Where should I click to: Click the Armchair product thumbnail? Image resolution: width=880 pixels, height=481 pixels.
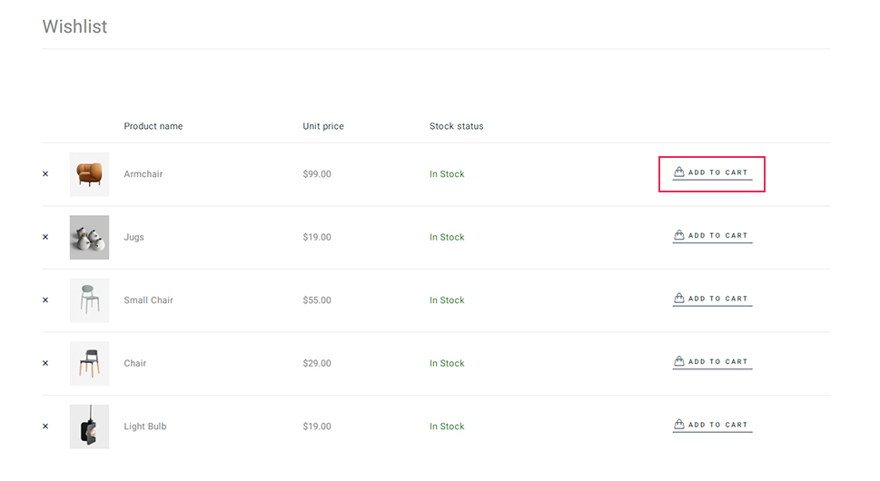[x=89, y=174]
